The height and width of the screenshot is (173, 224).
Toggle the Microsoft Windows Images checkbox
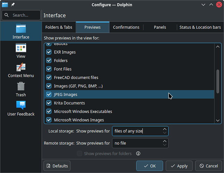point(49,120)
